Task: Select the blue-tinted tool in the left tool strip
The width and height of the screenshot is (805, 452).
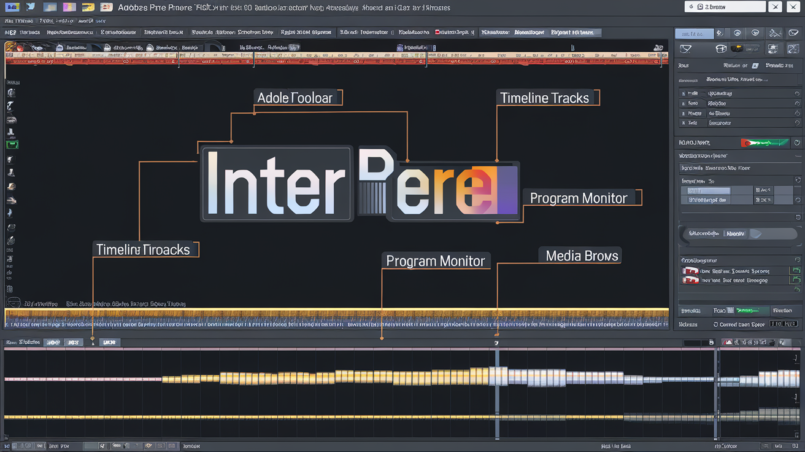Action: click(10, 213)
